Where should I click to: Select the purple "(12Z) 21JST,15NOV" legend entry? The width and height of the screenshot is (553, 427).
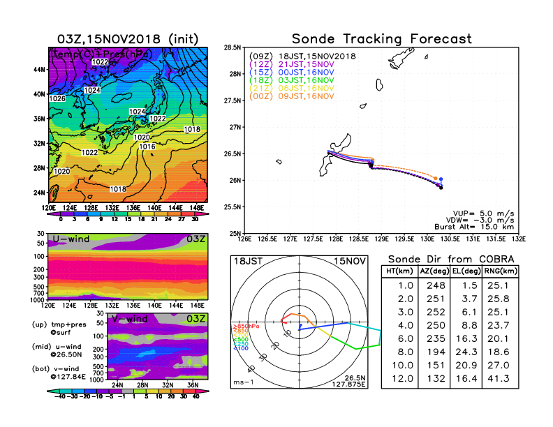292,64
